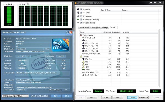The width and height of the screenshot is (165, 102).
Task: Click the Motherboard icon in Statistics list
Action: click(83, 38)
